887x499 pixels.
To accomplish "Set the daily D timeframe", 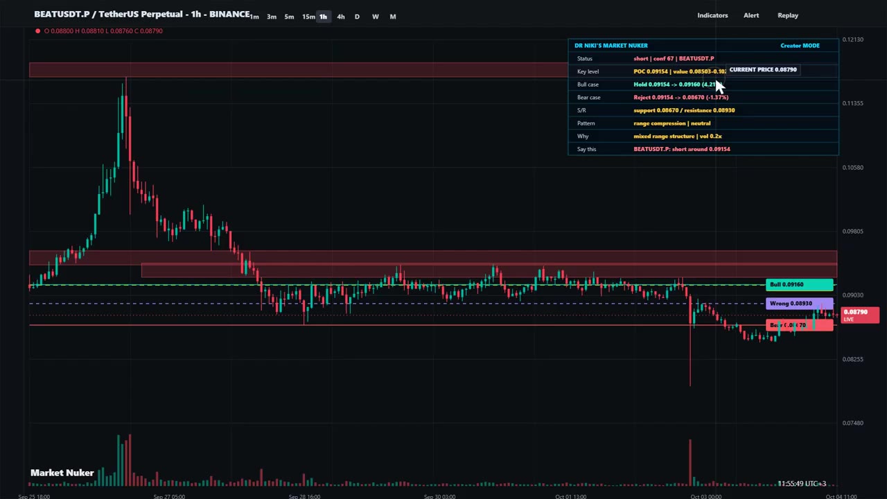I will tap(357, 17).
